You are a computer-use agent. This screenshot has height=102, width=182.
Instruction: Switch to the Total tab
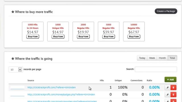172,58
